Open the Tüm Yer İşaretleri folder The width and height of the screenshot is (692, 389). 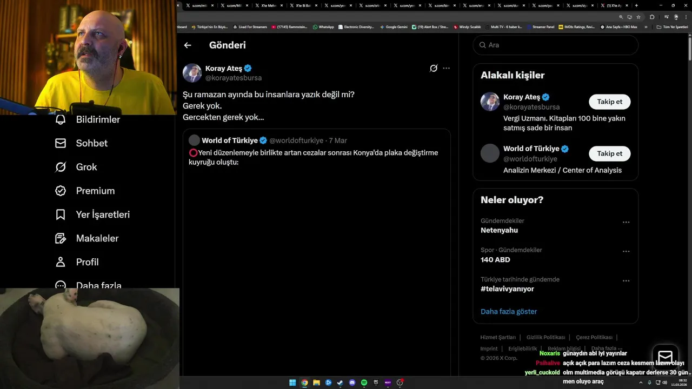(672, 26)
